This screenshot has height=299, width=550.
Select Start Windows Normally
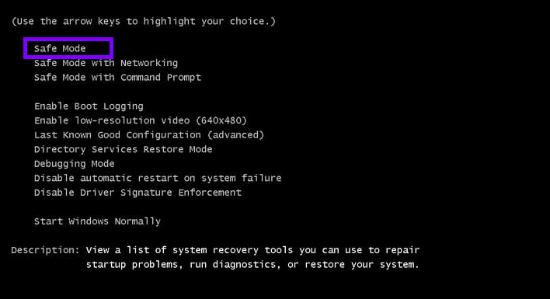98,221
